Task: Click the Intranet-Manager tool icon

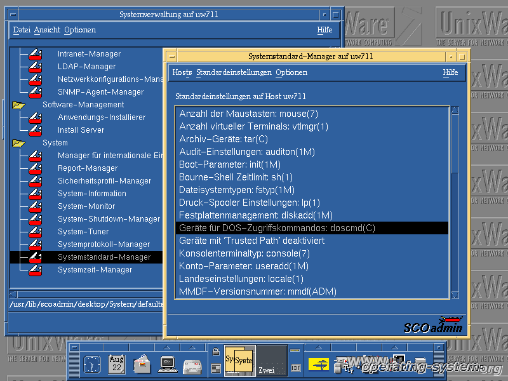Action: [x=35, y=54]
